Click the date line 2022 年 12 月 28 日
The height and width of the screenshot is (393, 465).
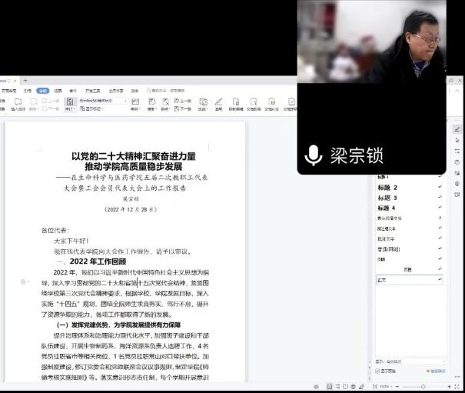point(131,209)
